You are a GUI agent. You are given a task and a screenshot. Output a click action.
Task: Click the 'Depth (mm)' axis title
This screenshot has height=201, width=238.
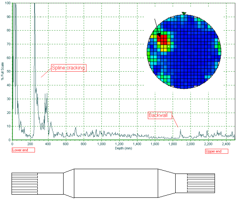tap(124, 148)
